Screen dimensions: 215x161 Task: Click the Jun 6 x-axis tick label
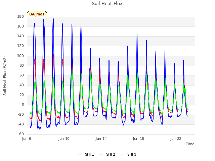pyautogui.click(x=27, y=139)
